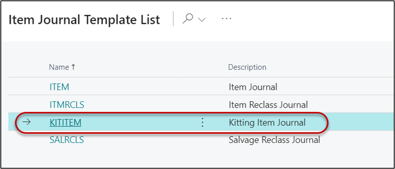
Task: Select the Item Reclass Journal description cell
Action: coord(268,104)
